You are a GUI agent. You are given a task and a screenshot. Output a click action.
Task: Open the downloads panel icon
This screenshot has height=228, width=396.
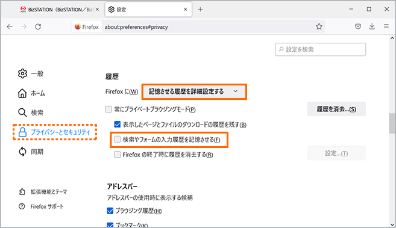pyautogui.click(x=372, y=26)
